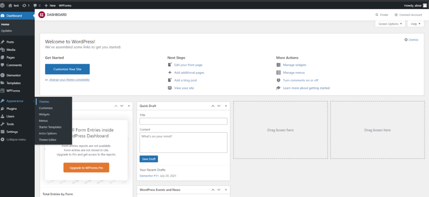Image resolution: width=429 pixels, height=197 pixels.
Task: Dismiss the Welcome to WordPress panel
Action: pos(411,40)
